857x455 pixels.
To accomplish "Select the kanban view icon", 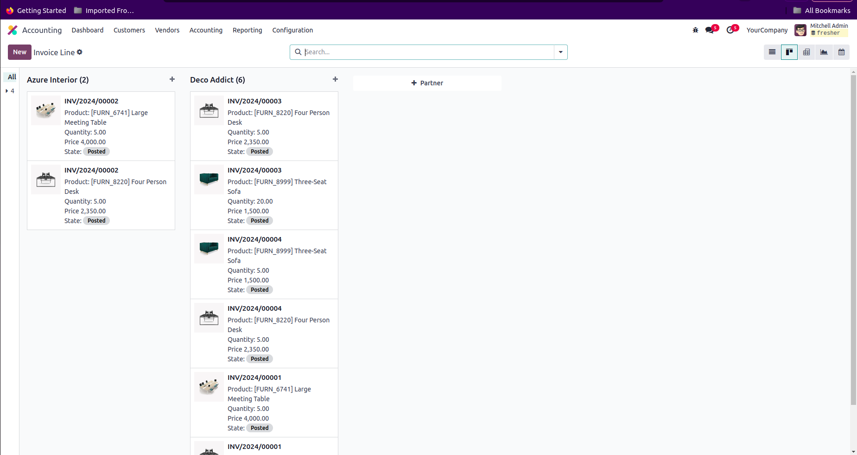I will tap(789, 52).
